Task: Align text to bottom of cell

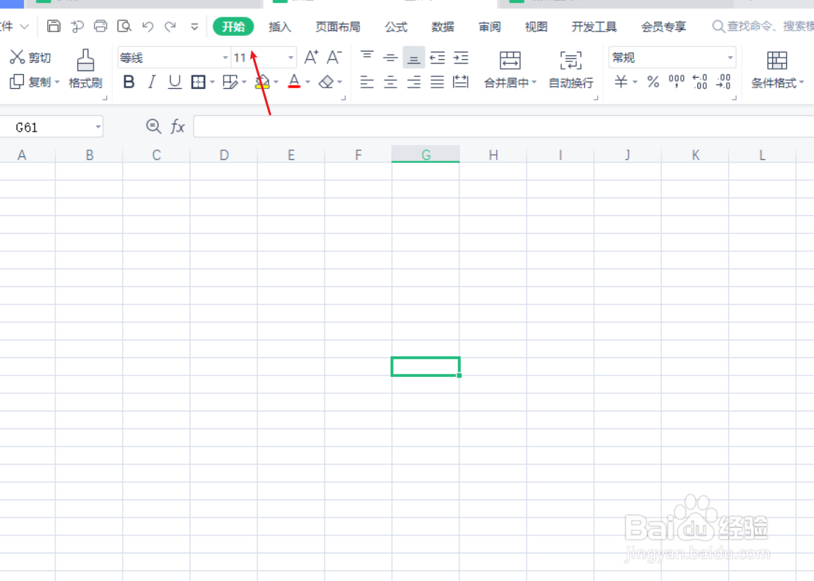Action: [x=414, y=58]
